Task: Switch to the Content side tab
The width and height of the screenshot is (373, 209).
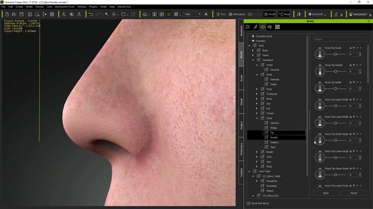Action: pos(241,172)
